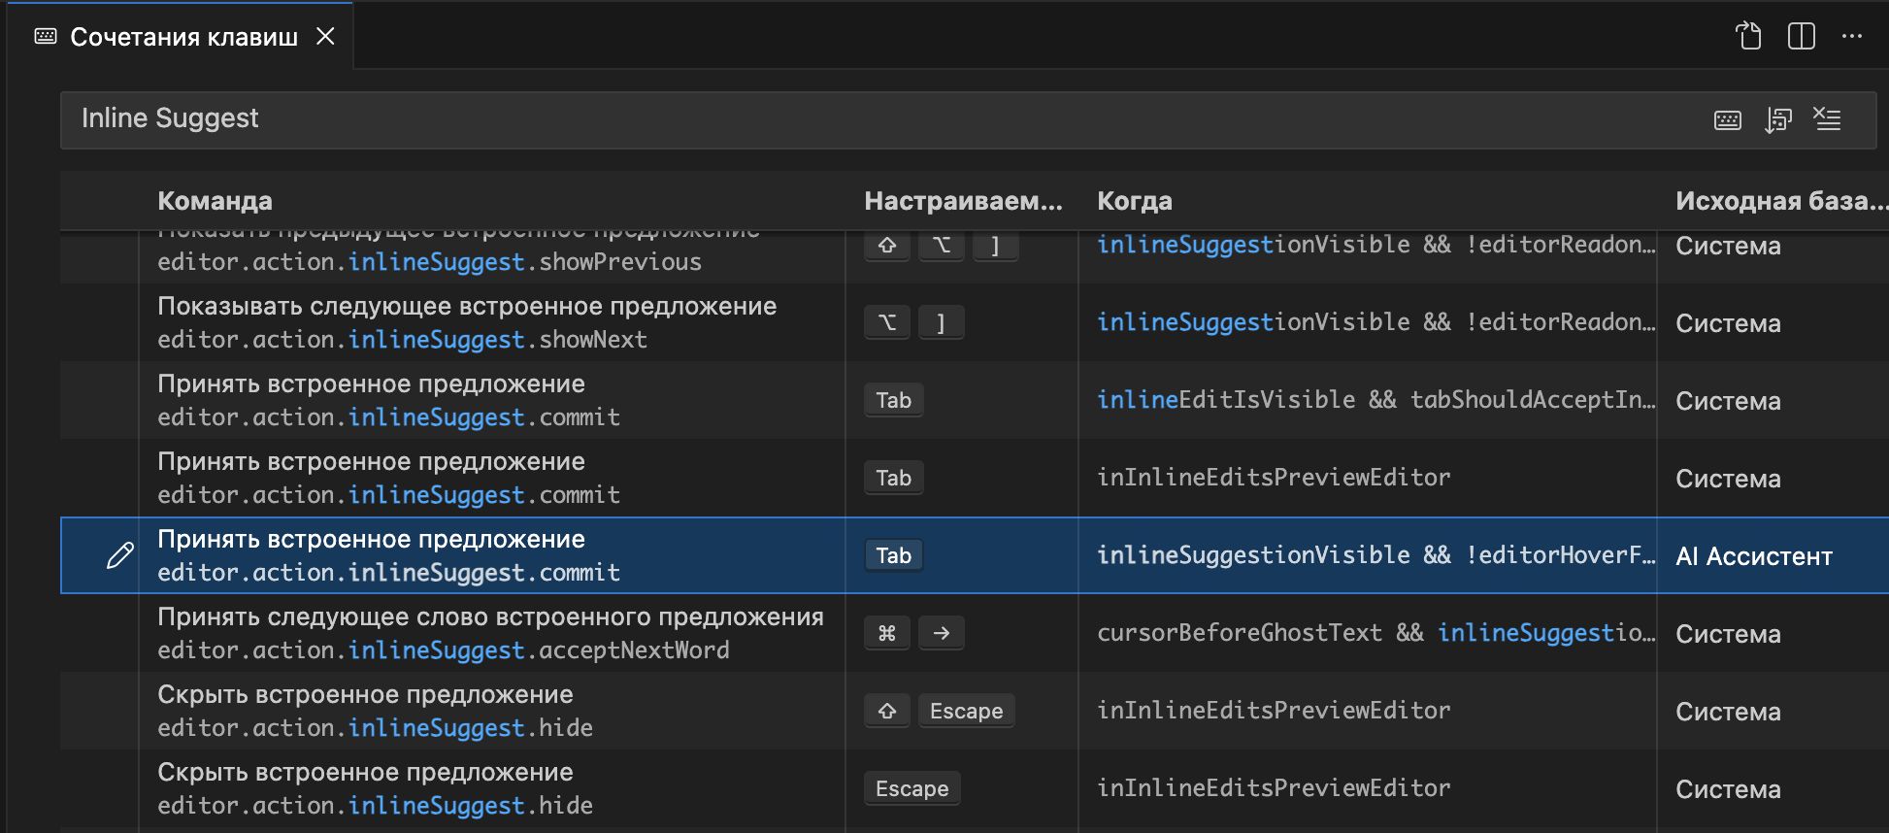Open keyboard shortcuts JSON file icon

1748,36
